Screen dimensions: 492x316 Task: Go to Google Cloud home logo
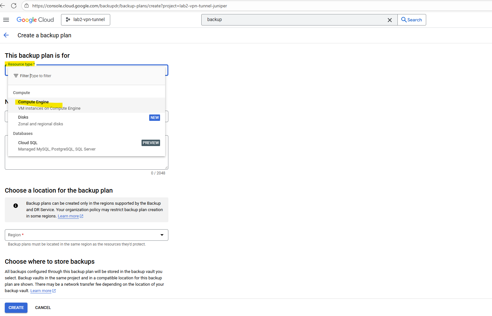point(35,20)
